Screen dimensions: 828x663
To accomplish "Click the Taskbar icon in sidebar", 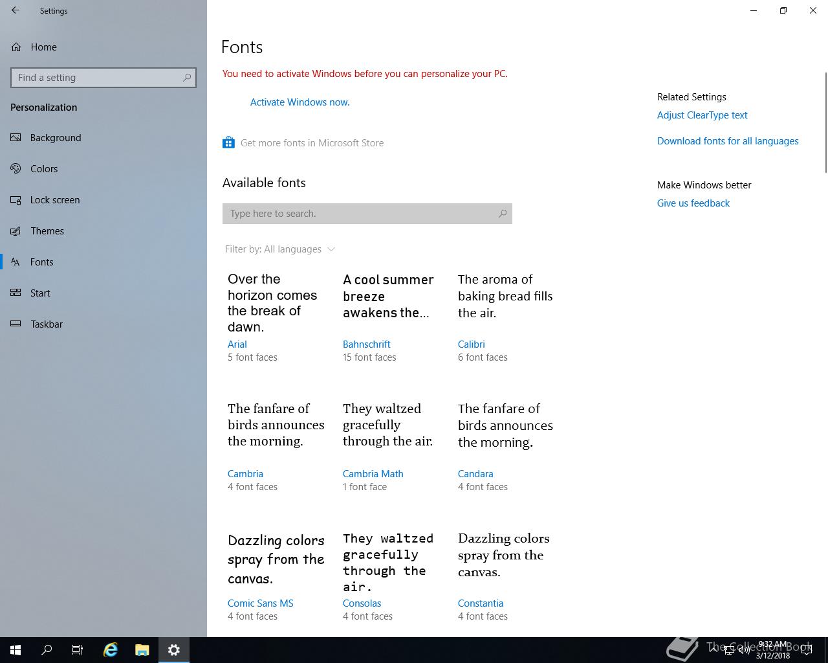I will click(16, 324).
